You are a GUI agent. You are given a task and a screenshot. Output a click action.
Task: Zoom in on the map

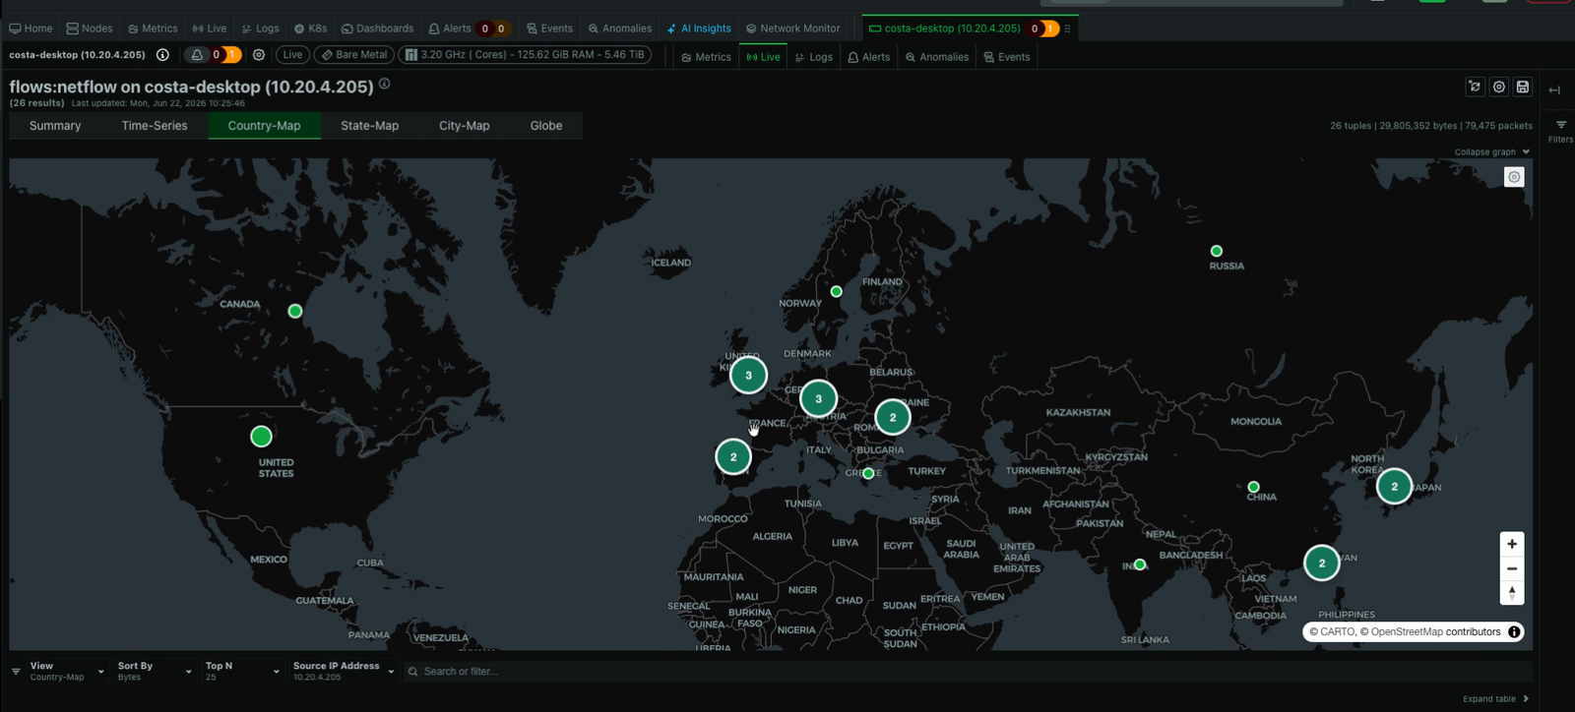point(1512,544)
